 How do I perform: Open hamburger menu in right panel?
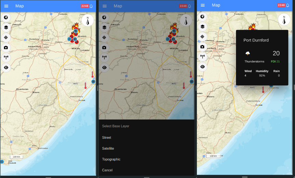[x=203, y=5]
